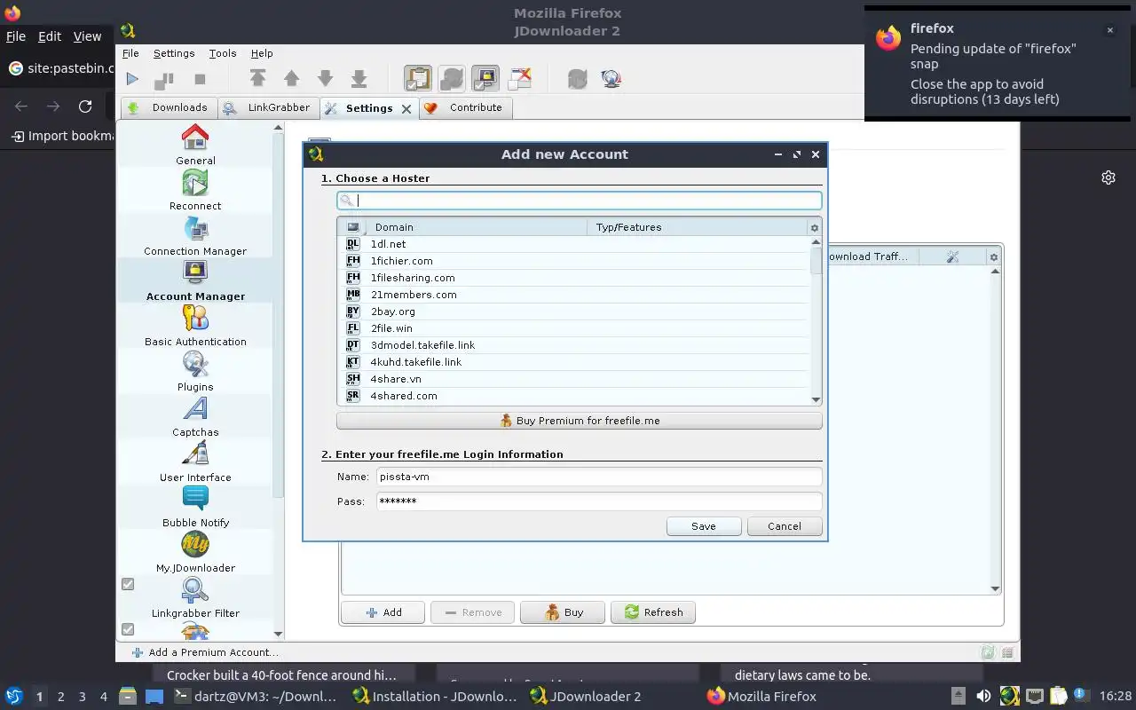Toggle premium usage toolbar icon
Screen dimensions: 1136x710
tap(485, 79)
